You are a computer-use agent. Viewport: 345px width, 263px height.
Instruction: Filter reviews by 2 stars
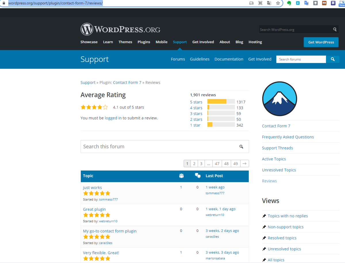[x=196, y=119]
